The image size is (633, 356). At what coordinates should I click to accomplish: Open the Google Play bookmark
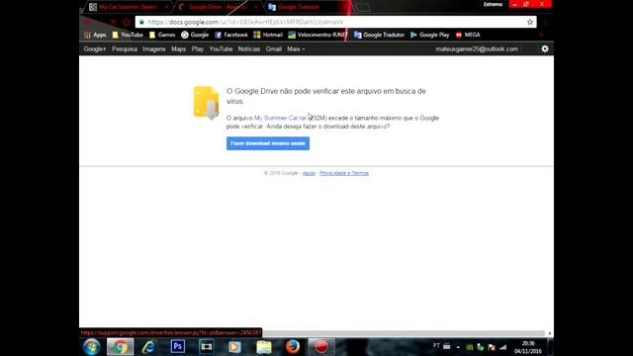click(x=430, y=35)
